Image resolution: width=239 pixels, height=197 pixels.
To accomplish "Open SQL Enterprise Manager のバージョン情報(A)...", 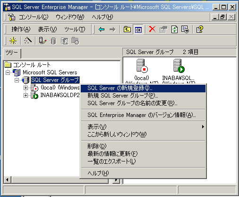I will [143, 115].
